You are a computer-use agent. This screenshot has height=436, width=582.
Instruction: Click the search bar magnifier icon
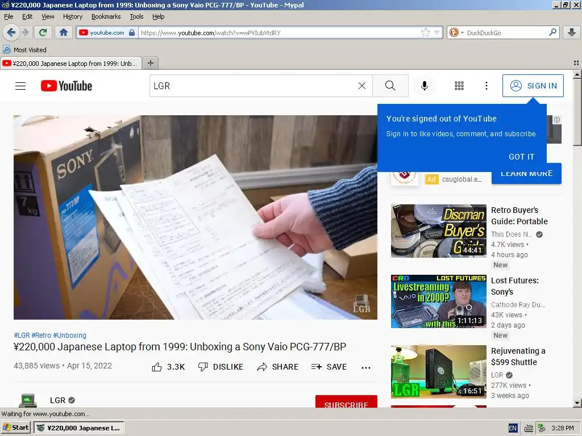tap(552, 32)
